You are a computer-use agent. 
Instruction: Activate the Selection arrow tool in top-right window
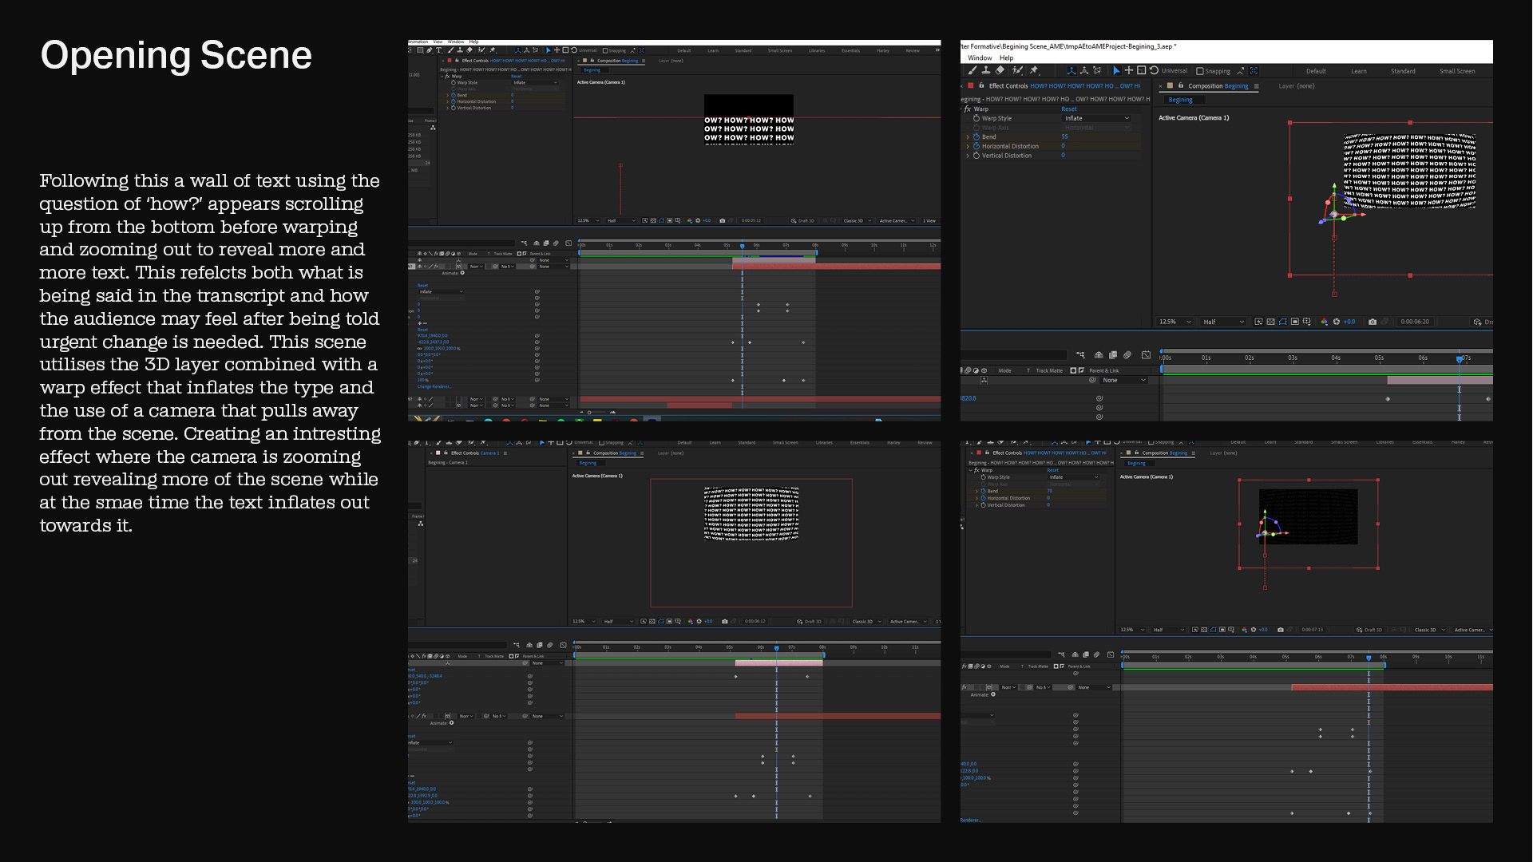(1116, 70)
